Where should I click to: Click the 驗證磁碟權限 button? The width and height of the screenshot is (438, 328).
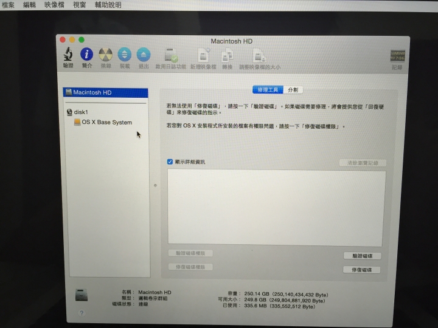[x=190, y=253]
